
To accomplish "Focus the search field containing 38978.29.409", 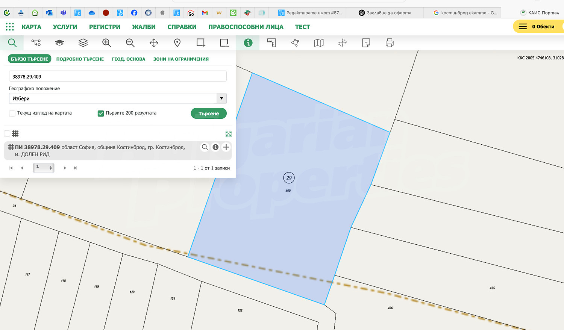I will point(118,76).
